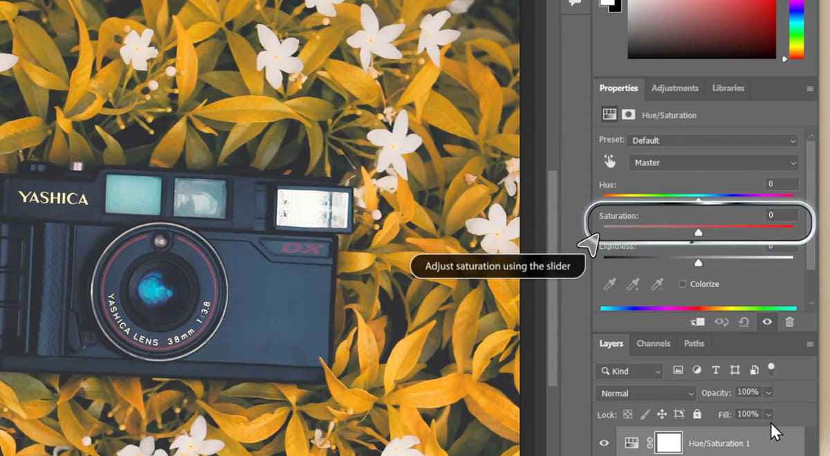Lock transparent pixels icon
The width and height of the screenshot is (830, 456).
[x=627, y=414]
